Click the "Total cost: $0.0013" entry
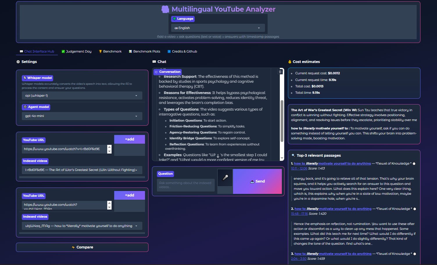 (x=309, y=86)
